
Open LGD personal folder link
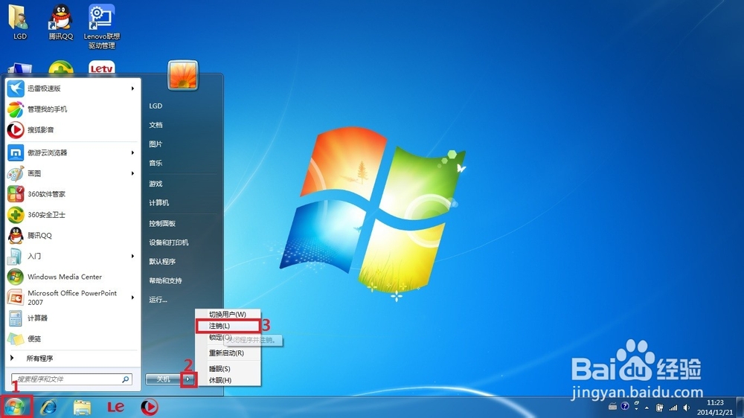click(x=155, y=106)
